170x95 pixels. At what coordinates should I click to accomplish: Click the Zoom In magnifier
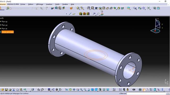tap(81, 90)
